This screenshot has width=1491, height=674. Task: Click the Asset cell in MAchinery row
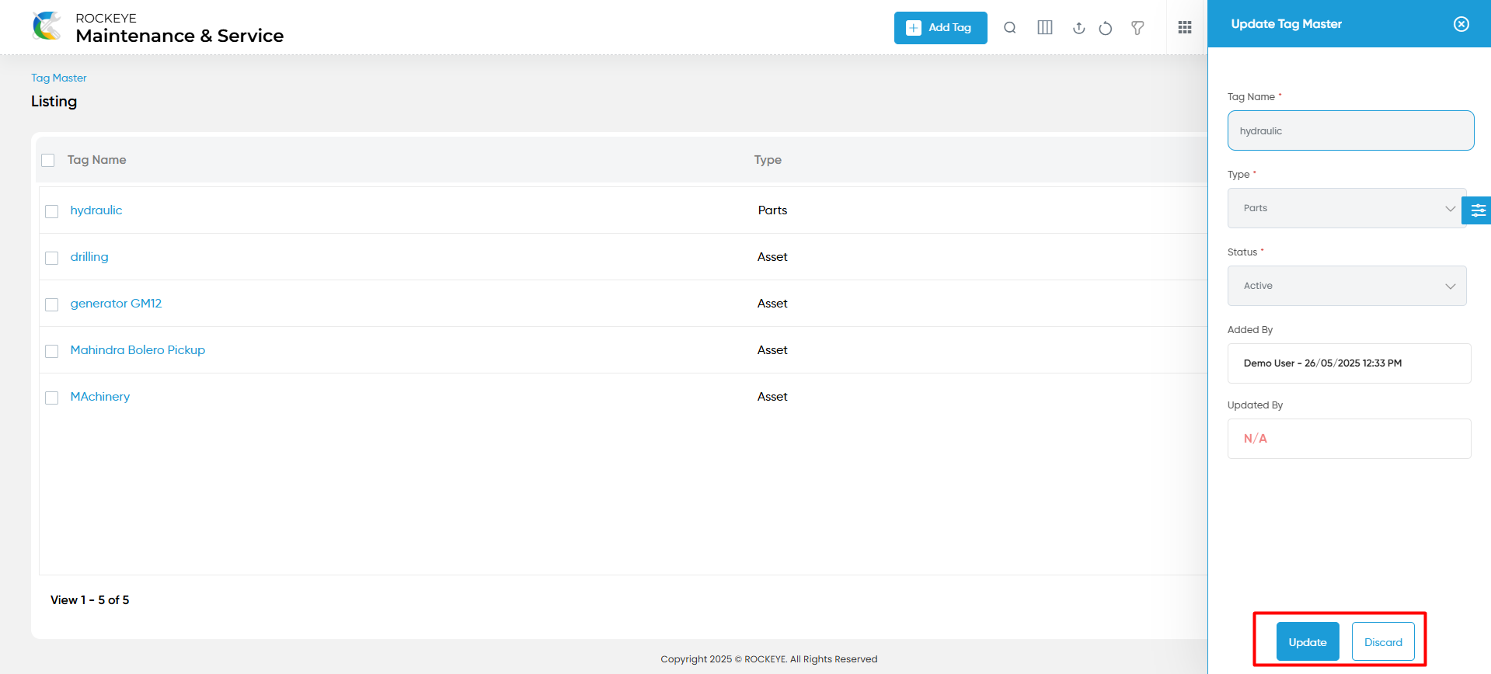[x=772, y=397]
